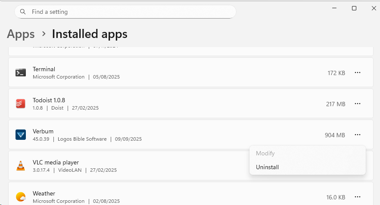Click Weather's 16.0 KB size value

pyautogui.click(x=336, y=197)
